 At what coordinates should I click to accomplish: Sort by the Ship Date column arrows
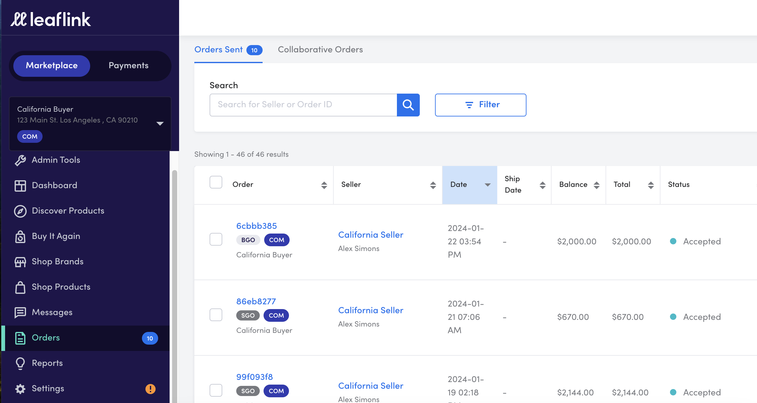(543, 185)
